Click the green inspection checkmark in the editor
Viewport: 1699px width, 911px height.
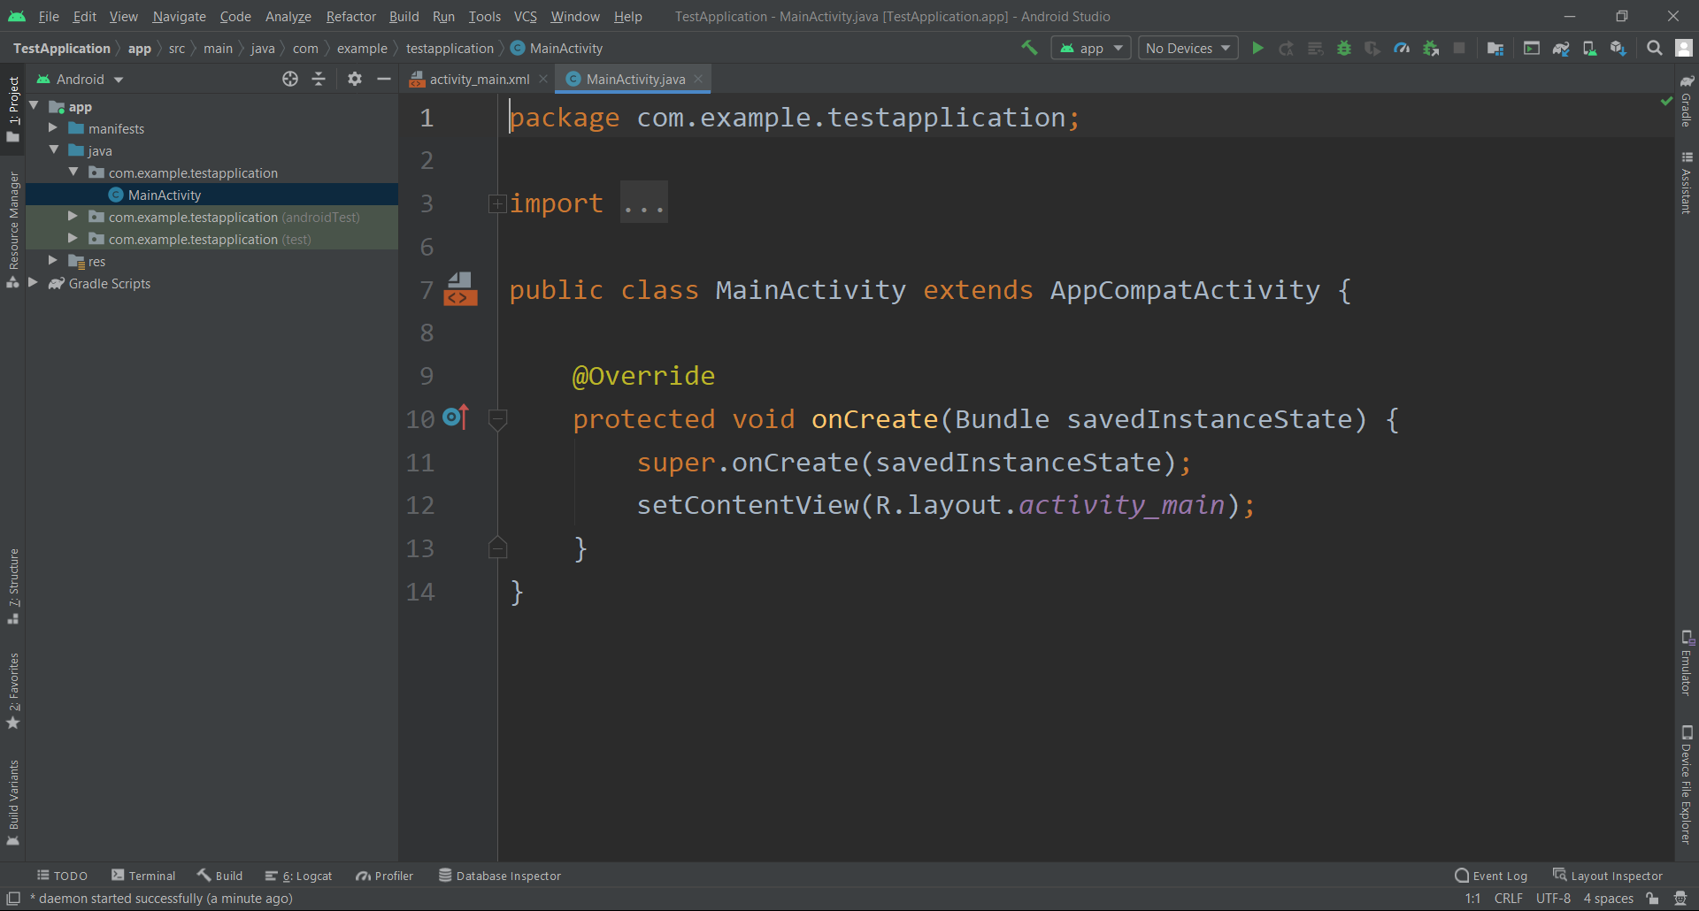1666,101
